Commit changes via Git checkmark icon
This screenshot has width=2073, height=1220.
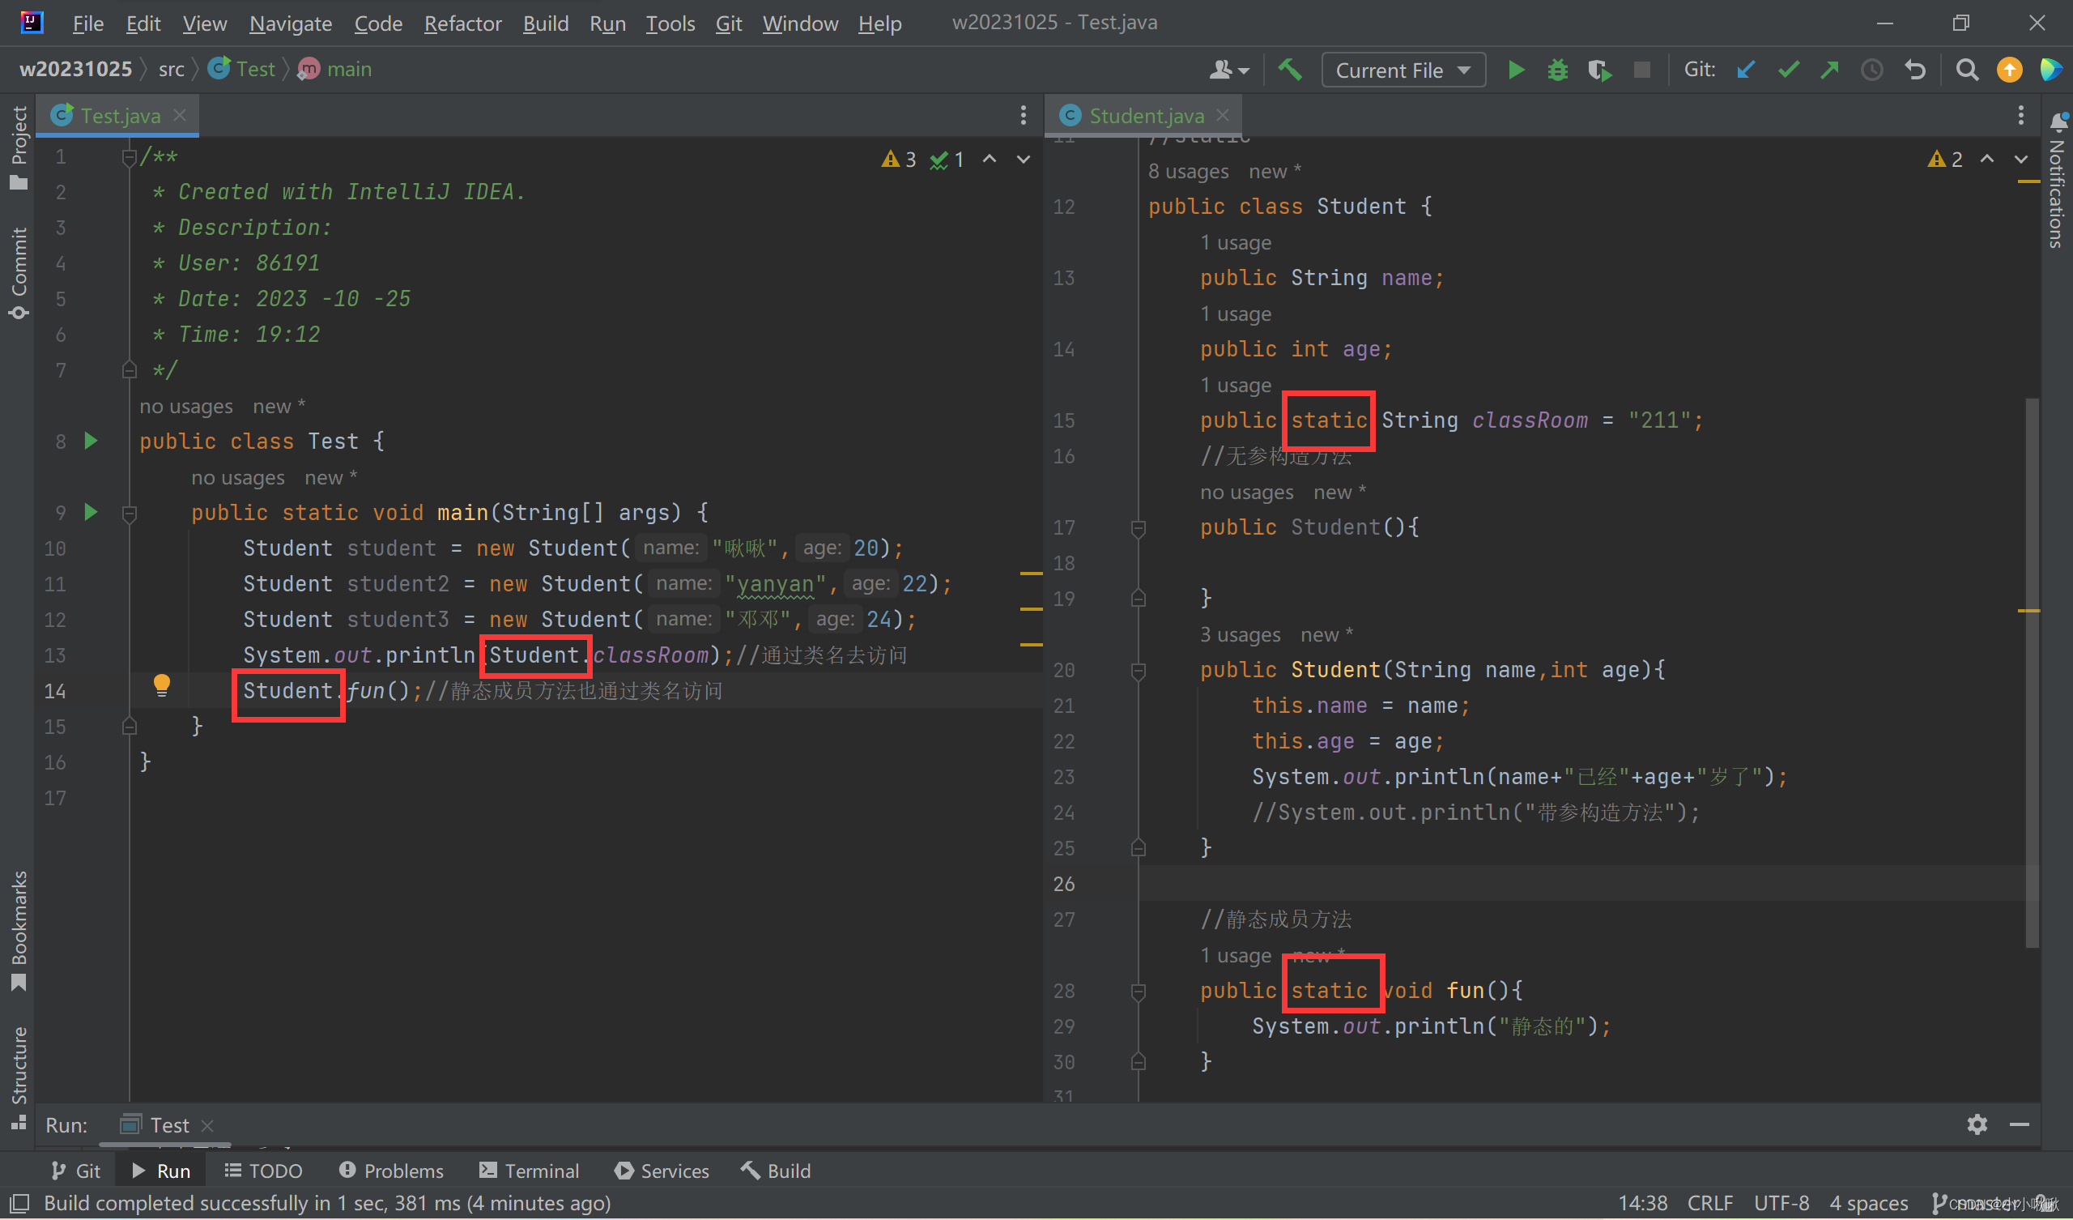1787,70
